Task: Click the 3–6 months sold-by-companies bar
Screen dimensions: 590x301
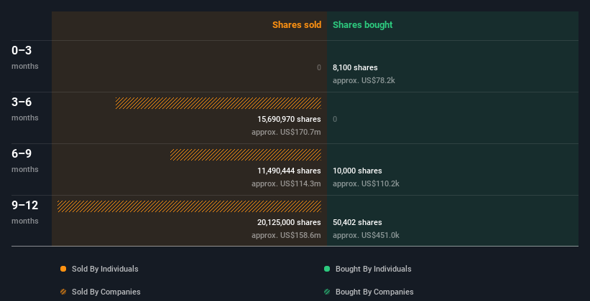Action: click(x=218, y=103)
